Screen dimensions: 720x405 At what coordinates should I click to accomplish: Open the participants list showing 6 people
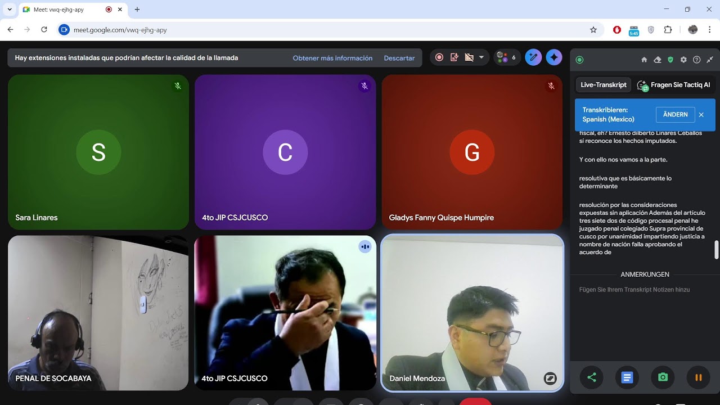click(x=506, y=57)
